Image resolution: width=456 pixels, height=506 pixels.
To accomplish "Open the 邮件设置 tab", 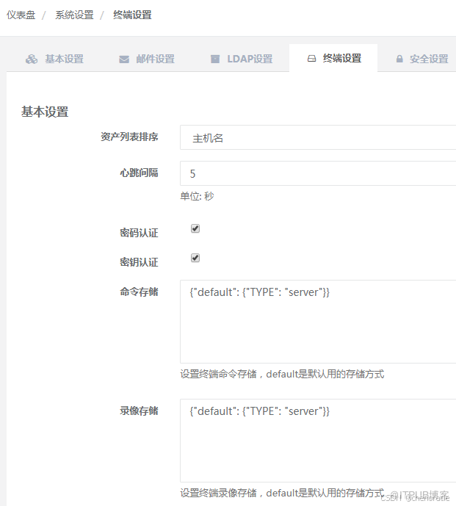I will (x=147, y=59).
